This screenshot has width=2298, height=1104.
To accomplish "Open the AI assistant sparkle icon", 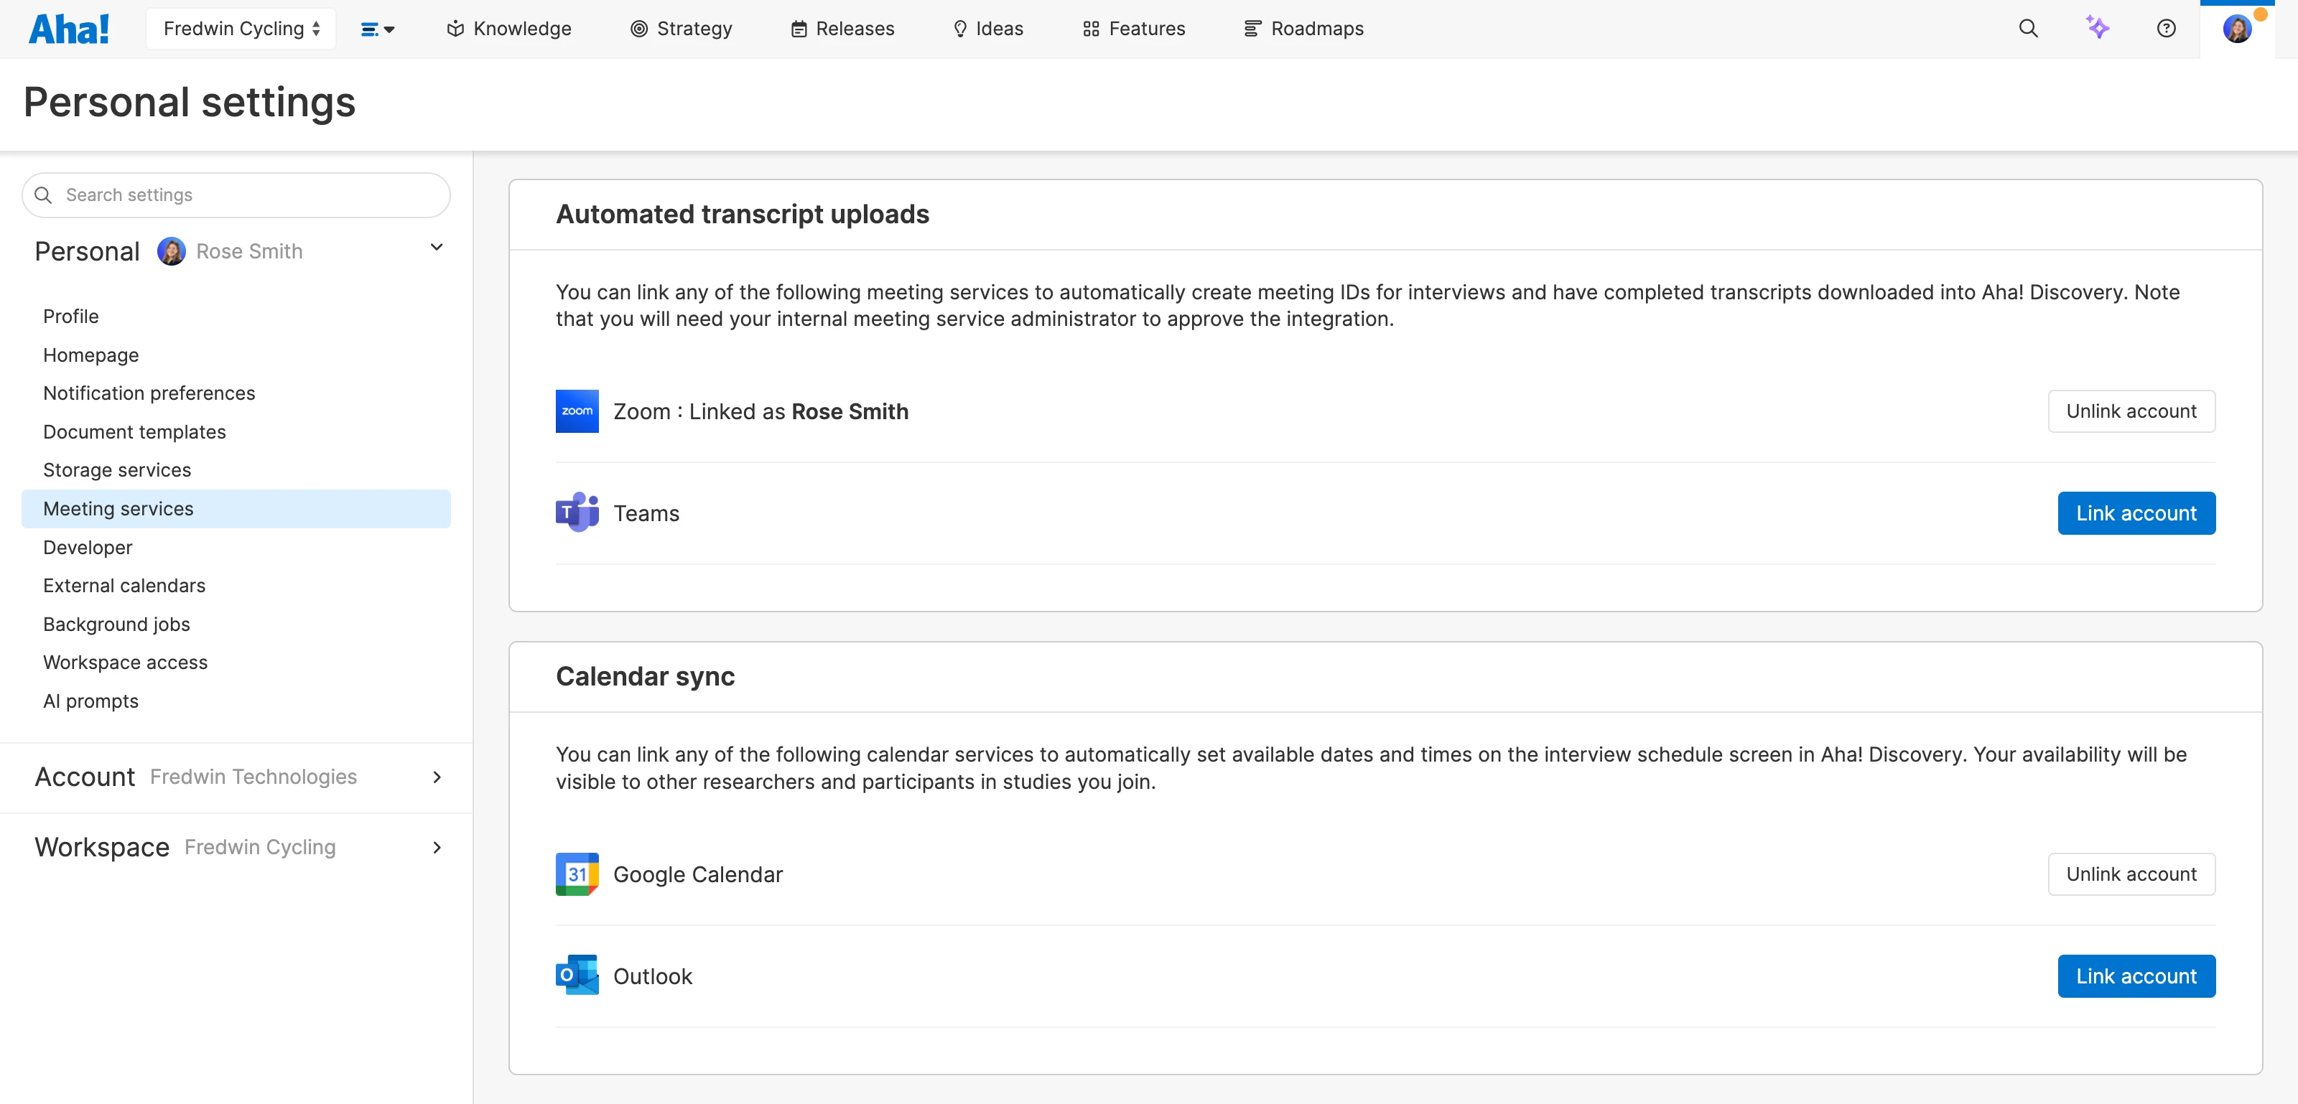I will (2097, 29).
